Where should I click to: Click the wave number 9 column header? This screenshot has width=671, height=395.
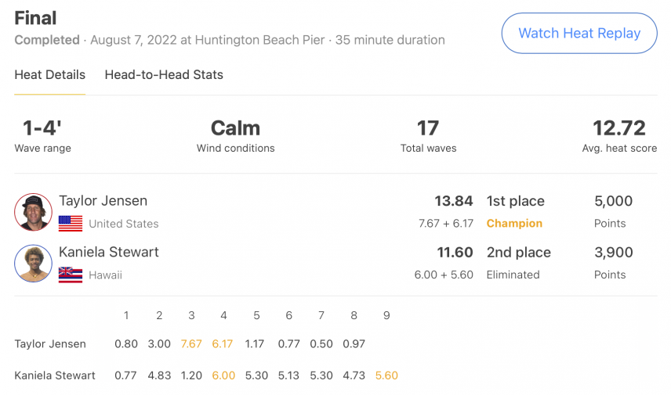pyautogui.click(x=386, y=315)
